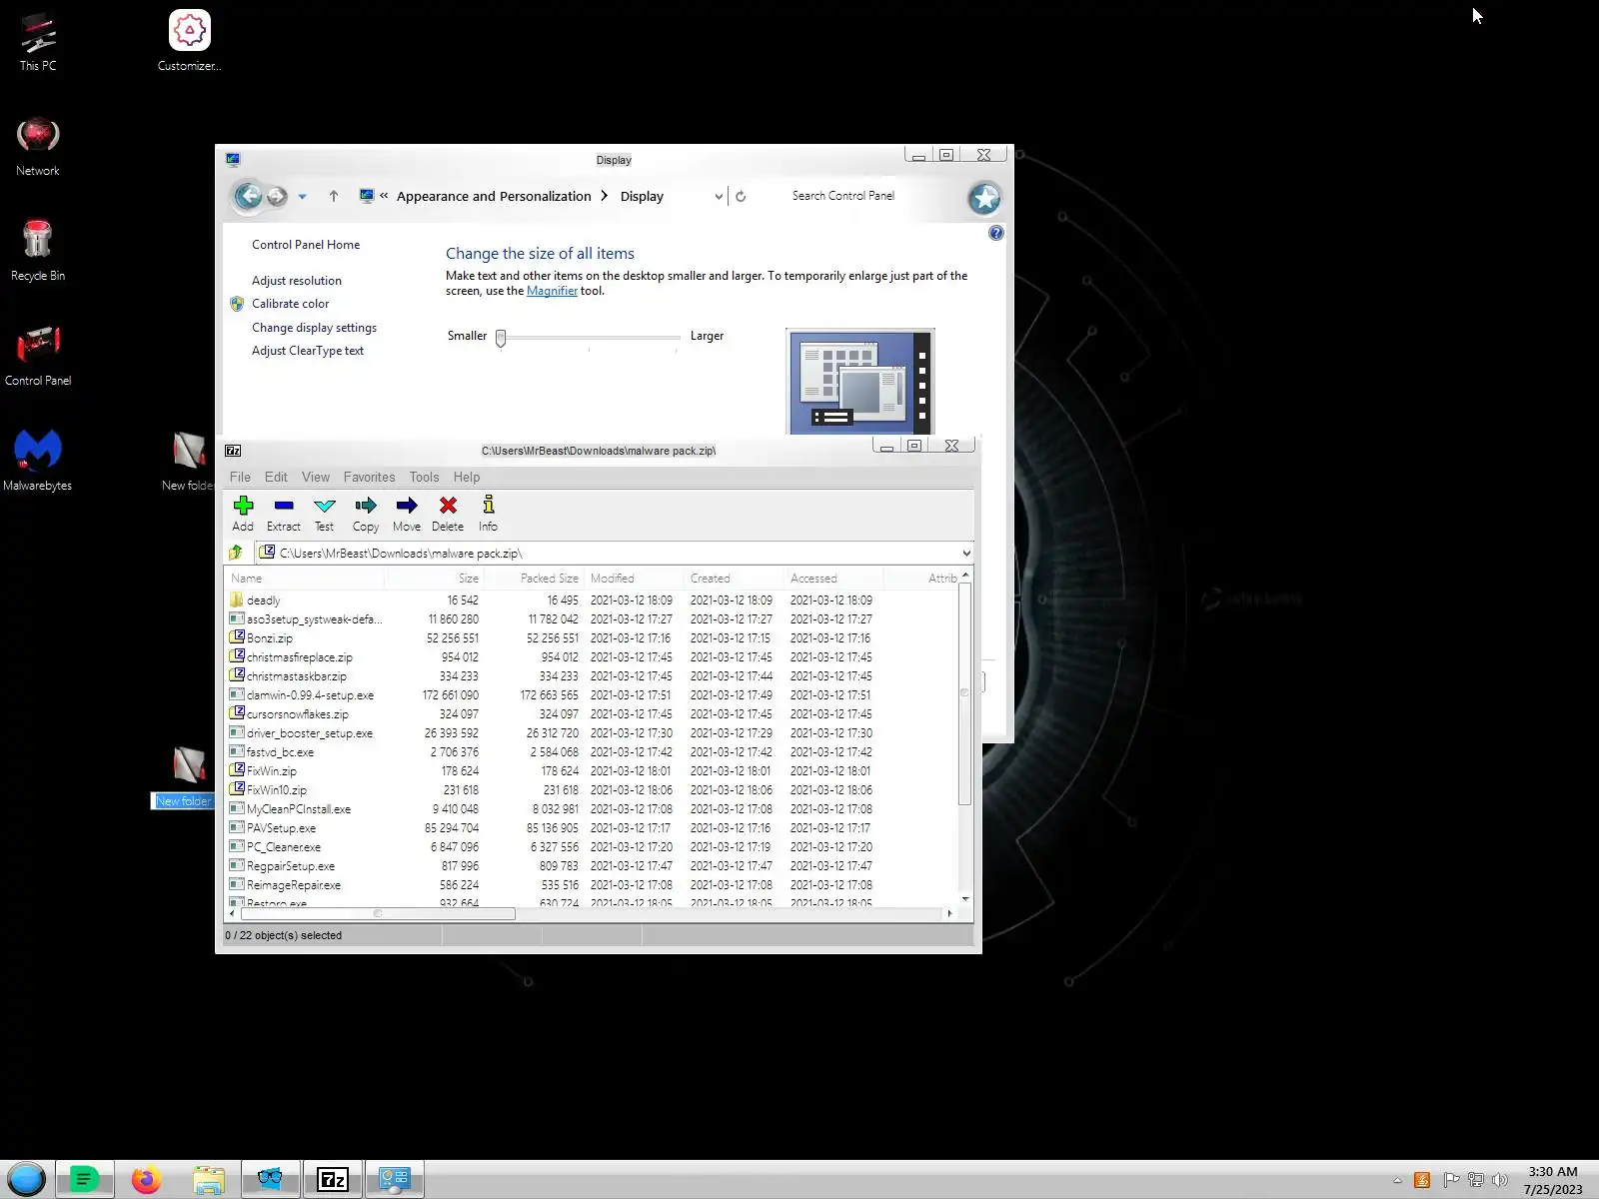Open This PC desktop icon

(38, 42)
